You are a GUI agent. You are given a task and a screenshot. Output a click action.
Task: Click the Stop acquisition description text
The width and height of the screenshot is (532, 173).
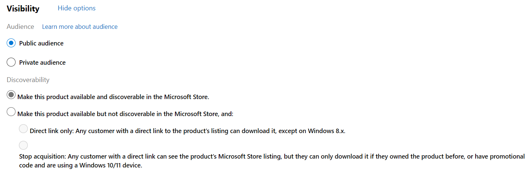[272, 161]
